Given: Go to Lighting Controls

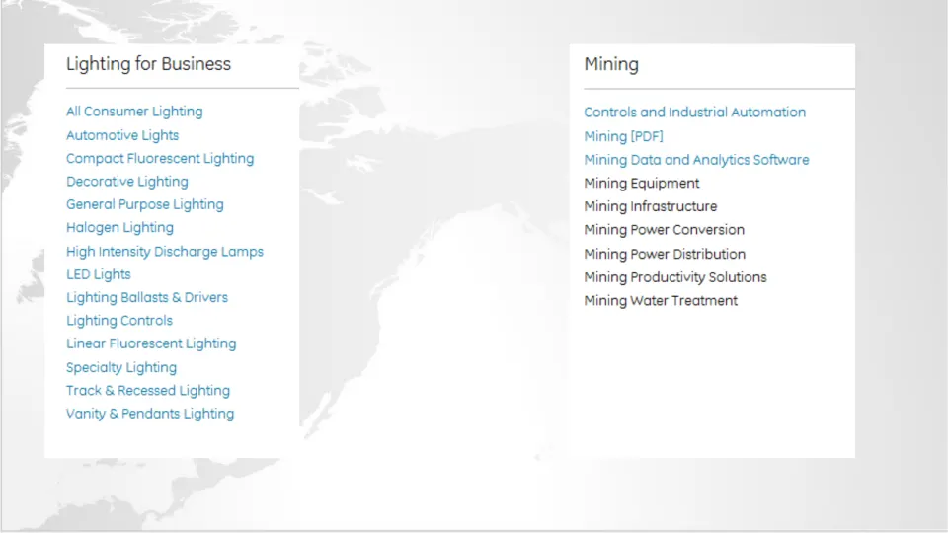Looking at the screenshot, I should coord(119,320).
